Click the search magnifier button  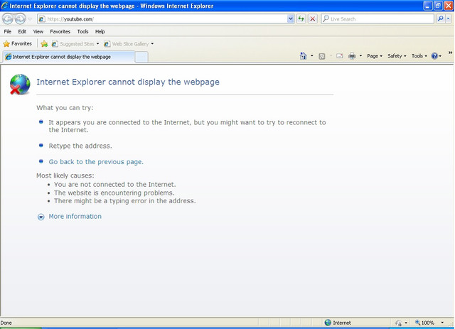441,19
